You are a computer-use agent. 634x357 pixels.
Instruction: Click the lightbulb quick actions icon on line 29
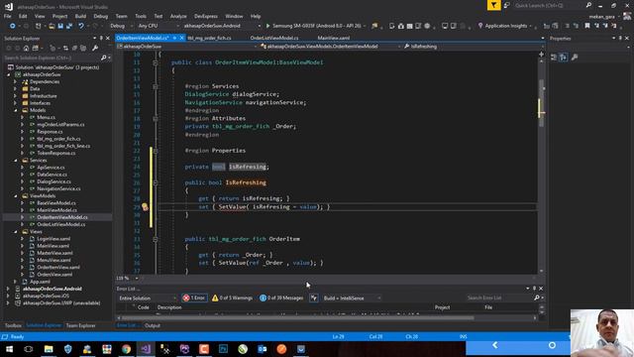[x=145, y=207]
